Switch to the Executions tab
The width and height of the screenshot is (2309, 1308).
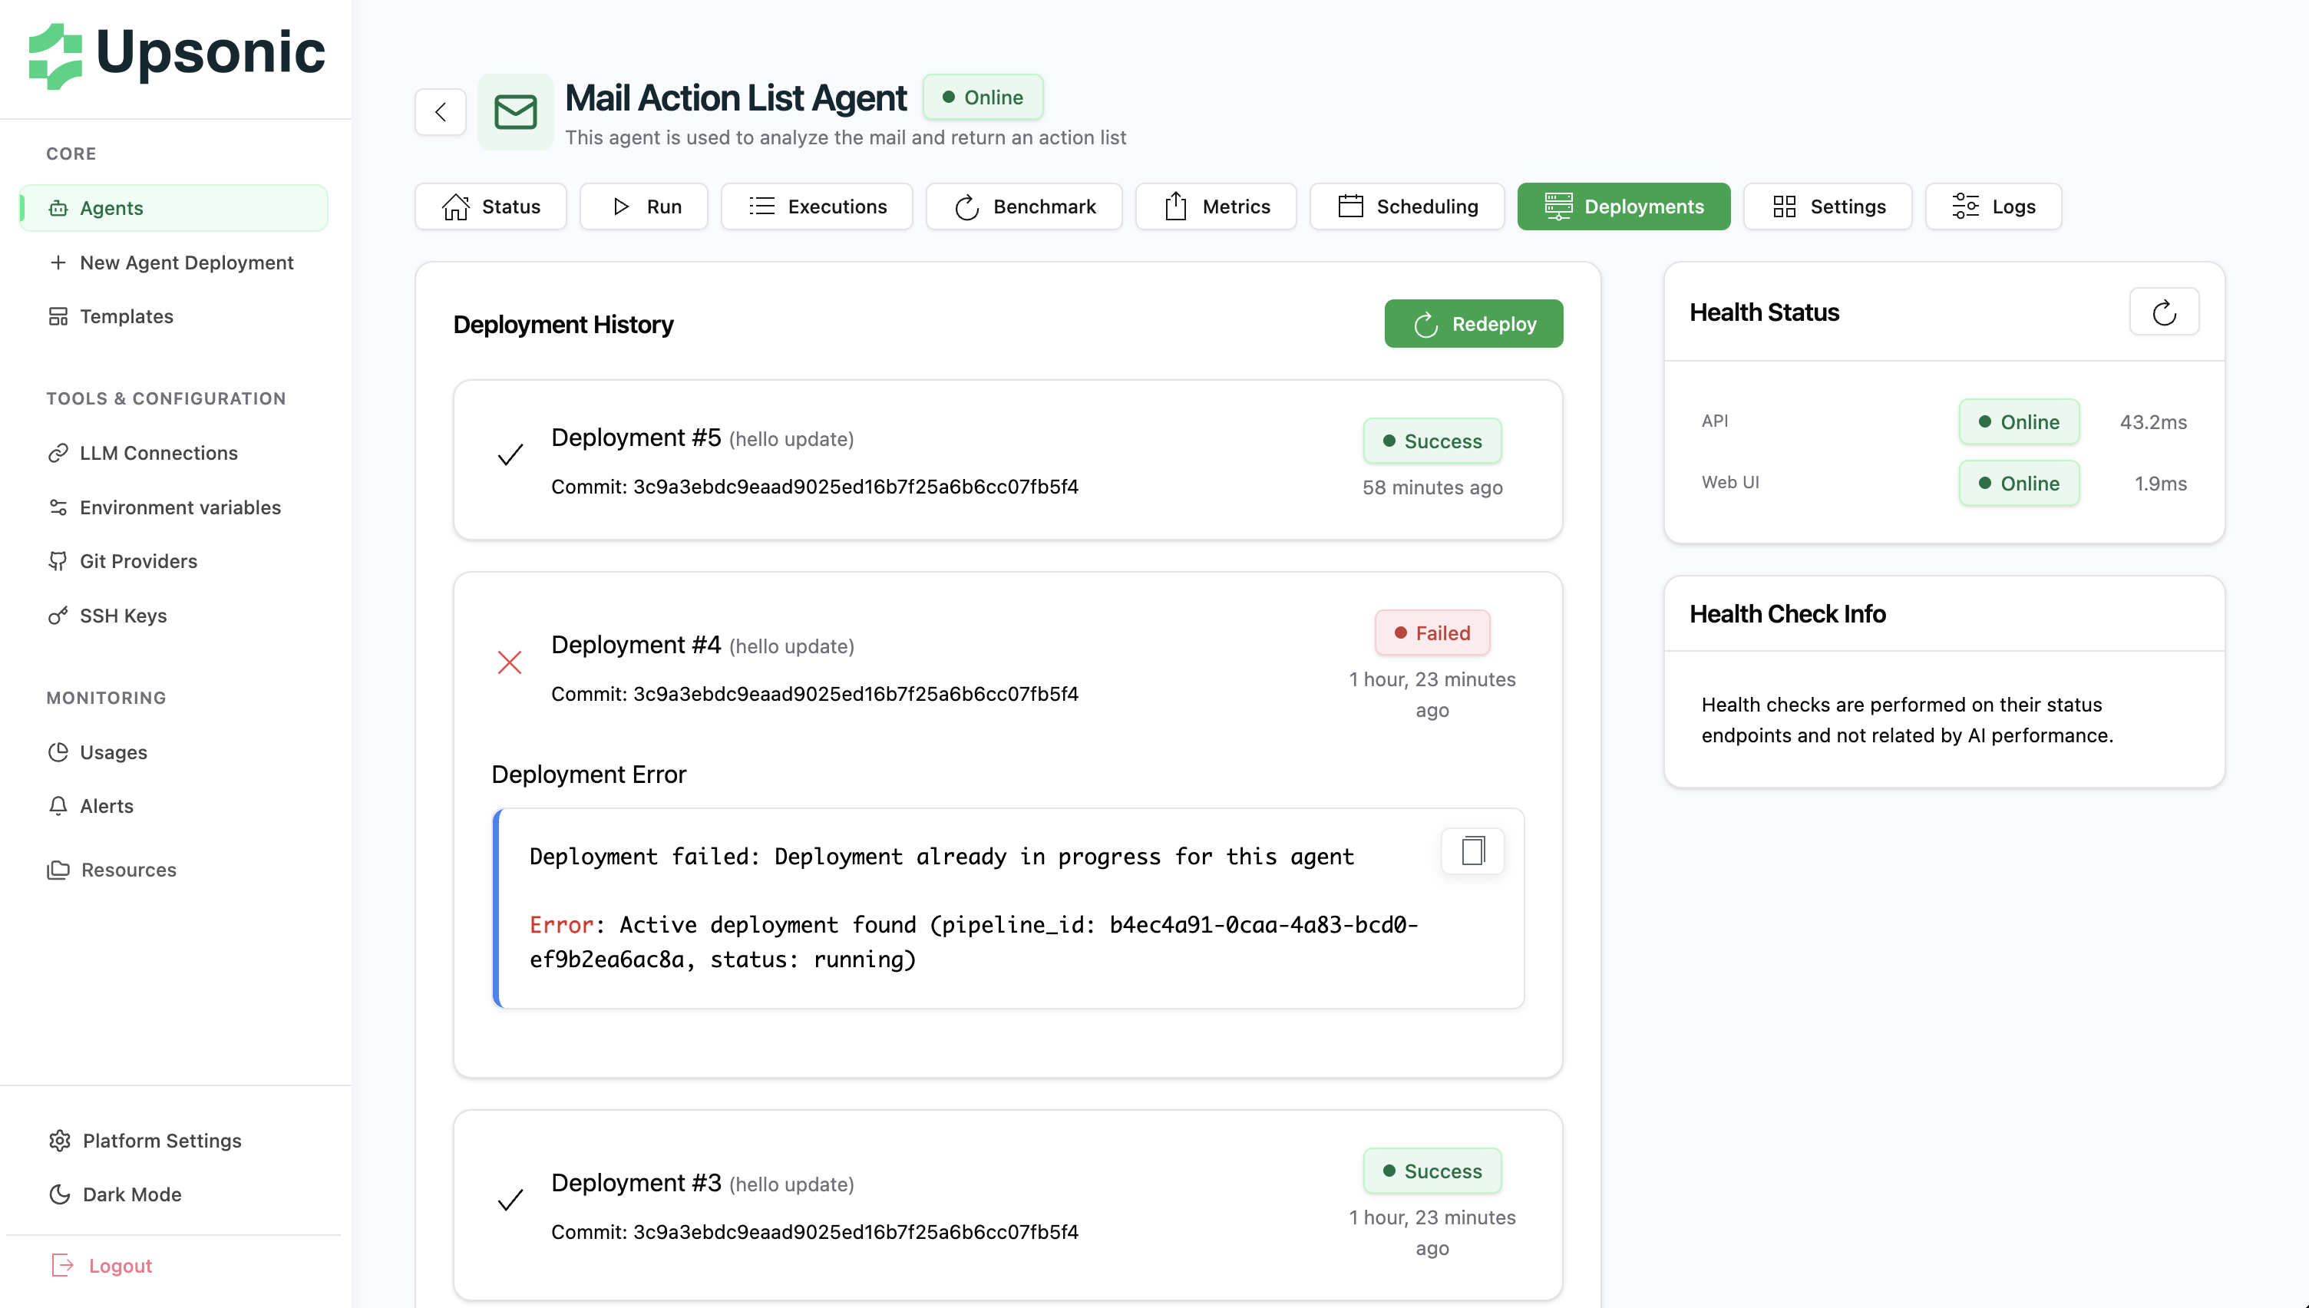click(817, 206)
